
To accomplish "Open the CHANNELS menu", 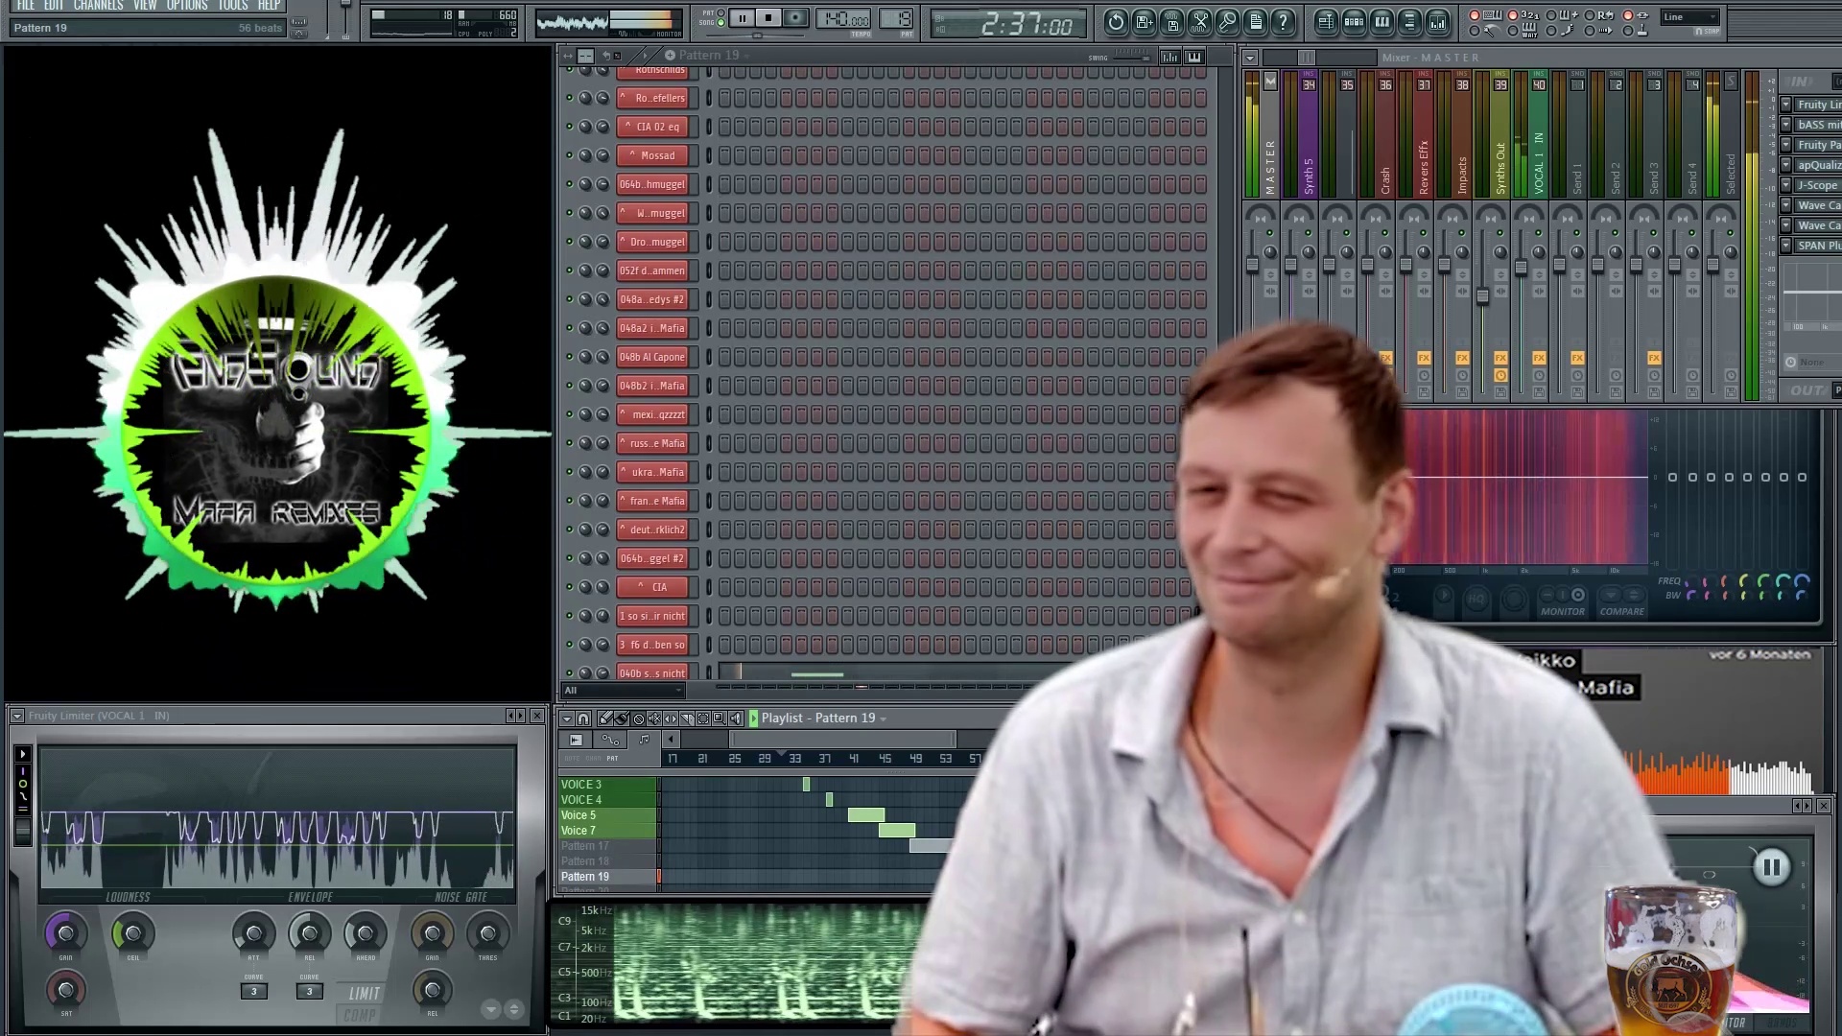I will pos(98,6).
